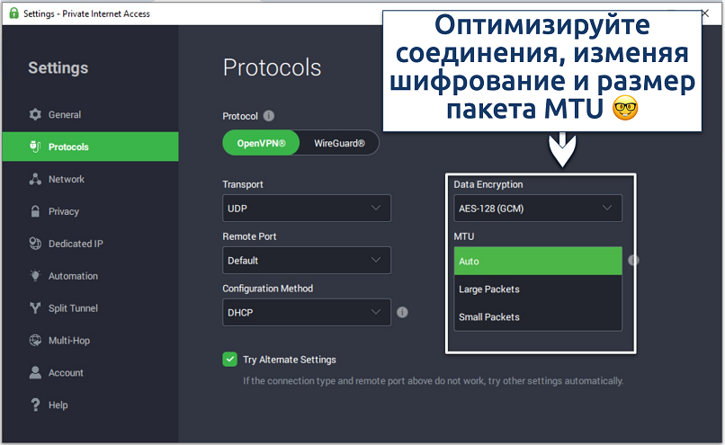Click the Dedicated IP globe icon
Viewport: 725px width, 445px height.
(35, 244)
